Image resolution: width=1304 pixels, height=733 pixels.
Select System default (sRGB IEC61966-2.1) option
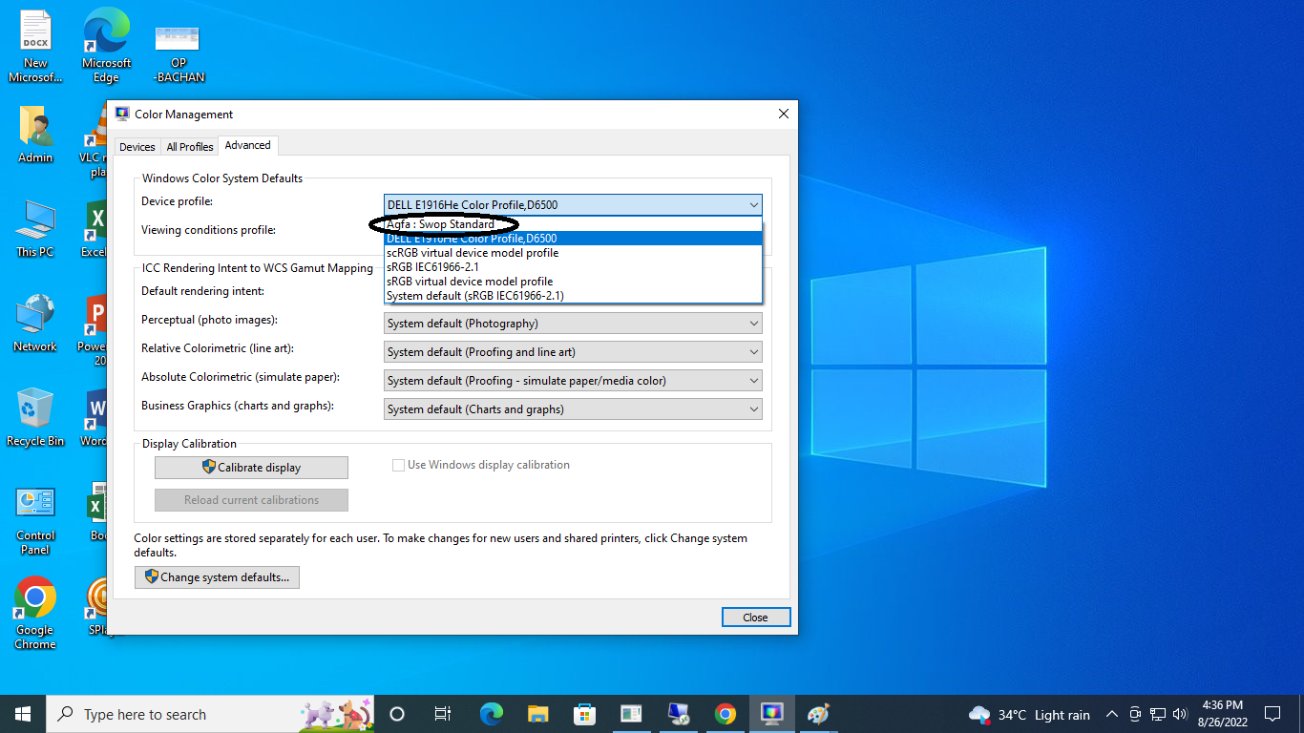coord(573,296)
